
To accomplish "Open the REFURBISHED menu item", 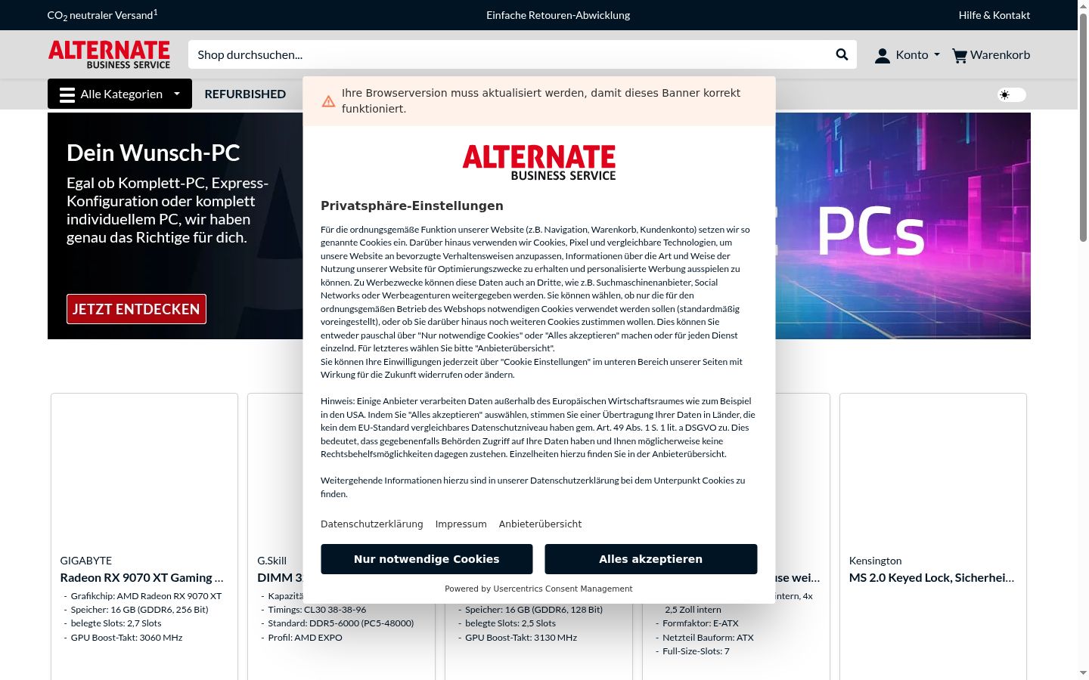I will 245,94.
